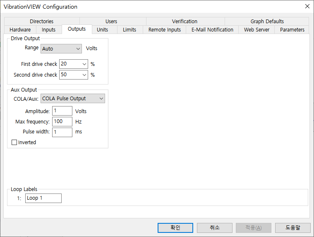This screenshot has height=237, width=314.
Task: Click the Max frequency input field
Action: click(62, 121)
